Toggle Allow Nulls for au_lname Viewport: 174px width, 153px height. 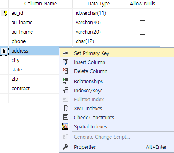[142, 23]
